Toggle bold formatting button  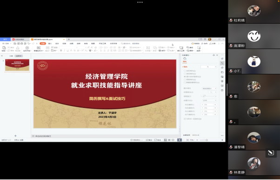(x=61, y=51)
